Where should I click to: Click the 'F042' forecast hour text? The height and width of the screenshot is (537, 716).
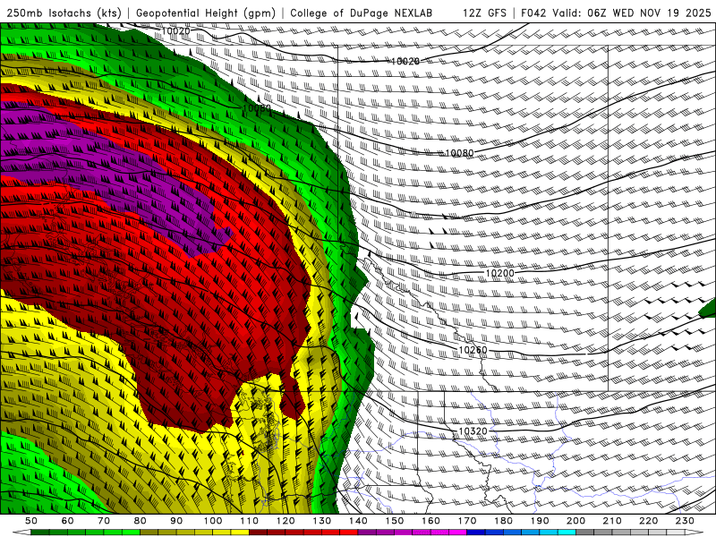pos(533,13)
